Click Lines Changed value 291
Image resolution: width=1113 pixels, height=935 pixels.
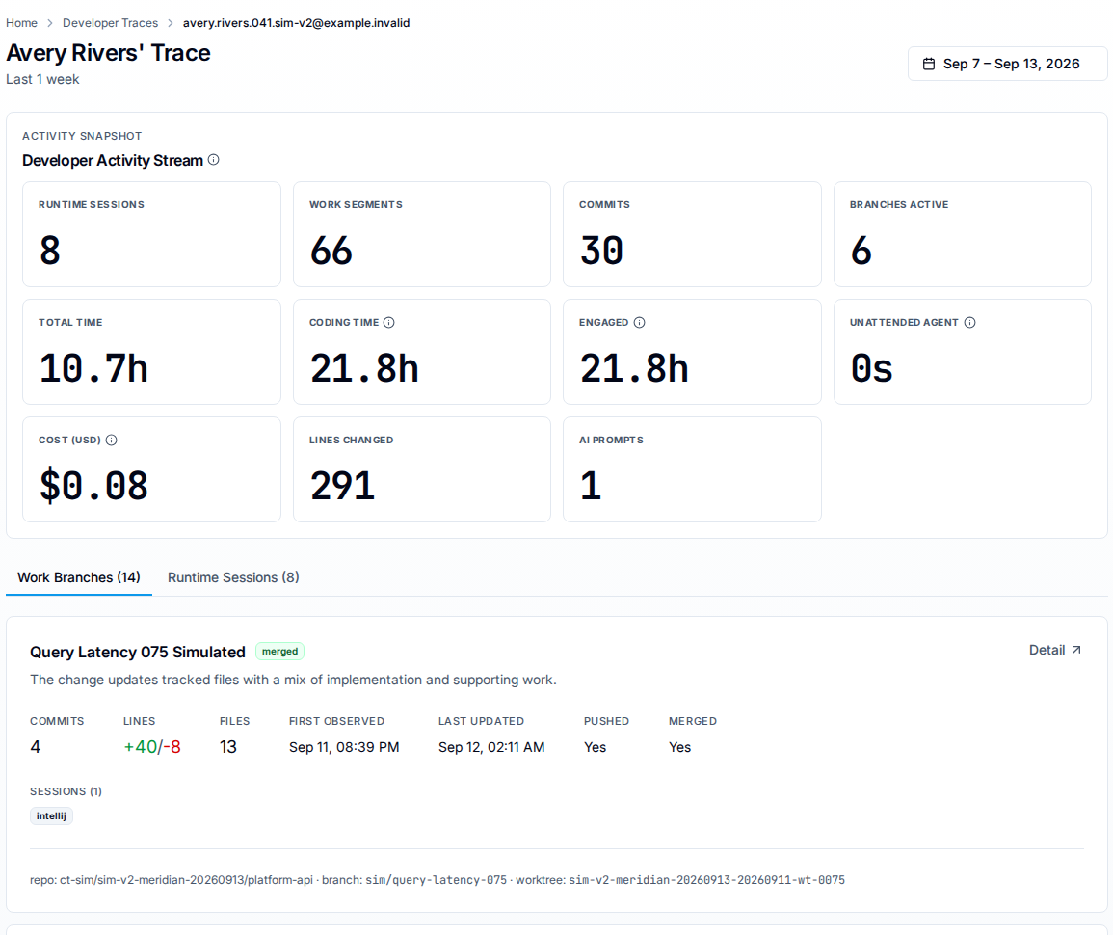point(342,487)
